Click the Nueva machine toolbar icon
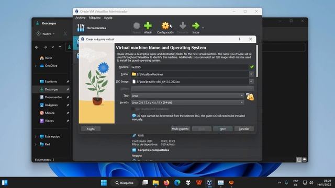The width and height of the screenshot is (335, 188). [137, 26]
